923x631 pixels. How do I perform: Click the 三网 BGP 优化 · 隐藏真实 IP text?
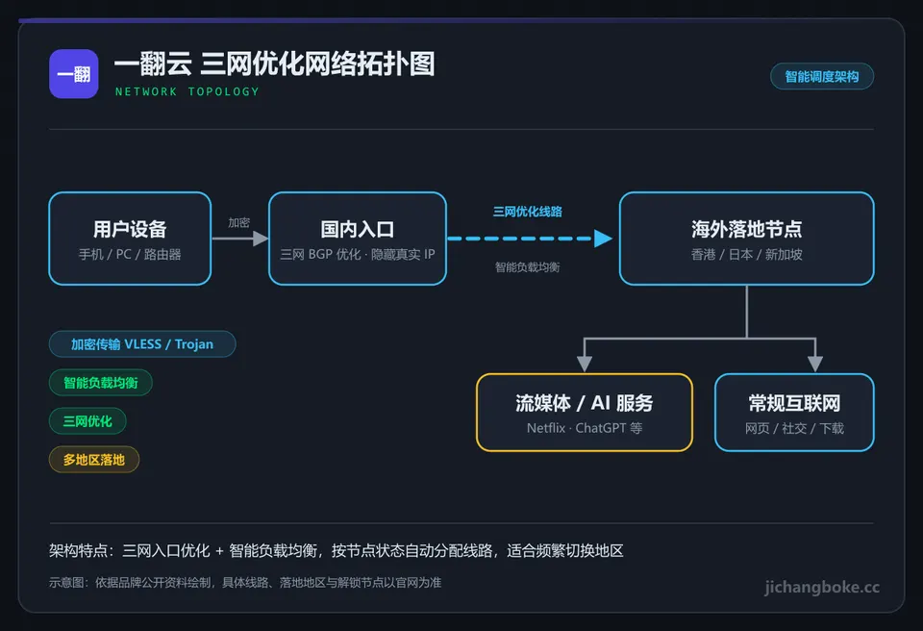[358, 255]
